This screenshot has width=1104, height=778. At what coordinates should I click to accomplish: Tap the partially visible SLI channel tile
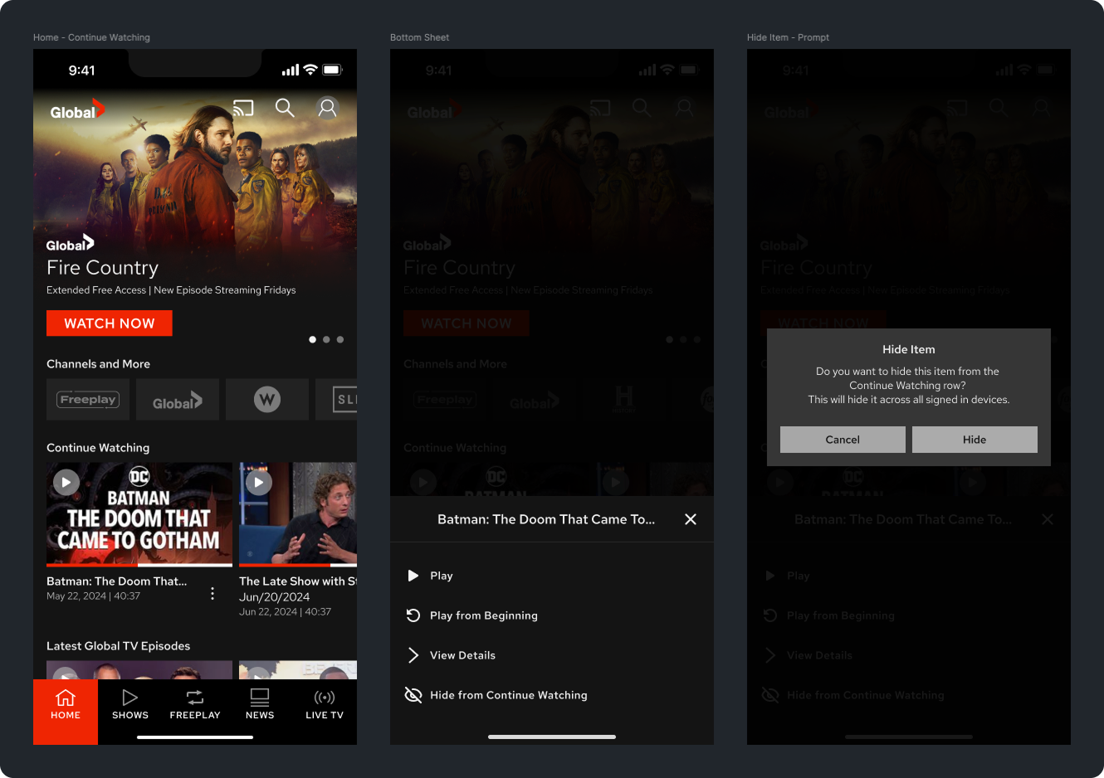pos(336,400)
